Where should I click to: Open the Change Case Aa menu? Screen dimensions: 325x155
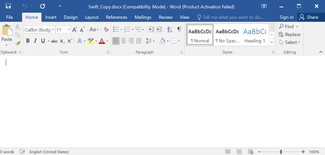click(94, 29)
